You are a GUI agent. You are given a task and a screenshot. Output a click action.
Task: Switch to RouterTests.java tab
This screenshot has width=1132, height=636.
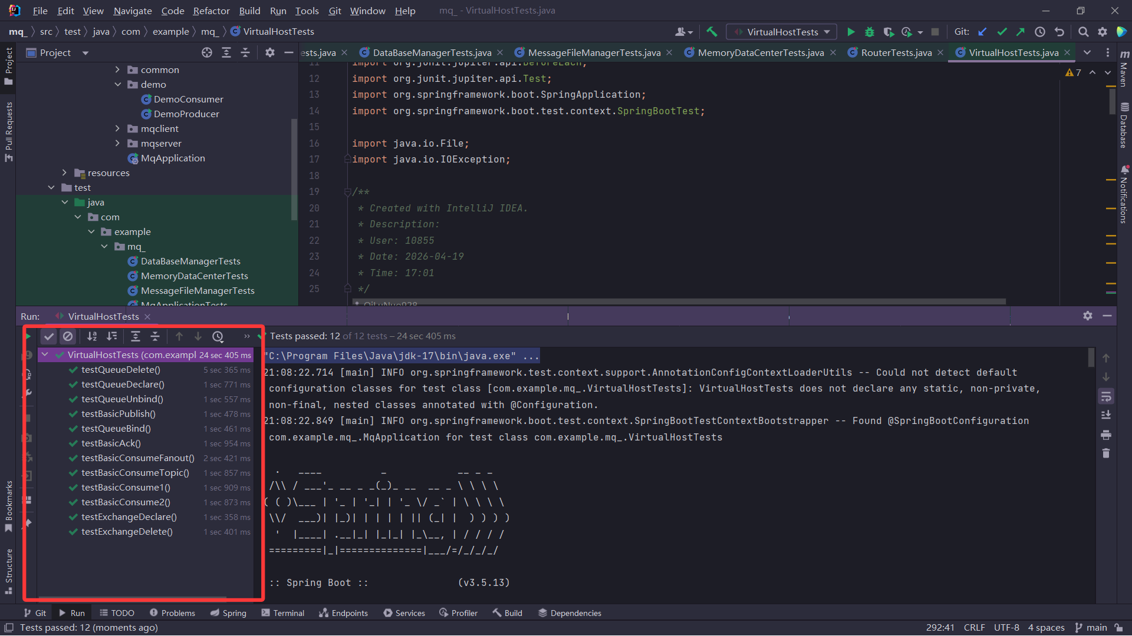tap(896, 53)
